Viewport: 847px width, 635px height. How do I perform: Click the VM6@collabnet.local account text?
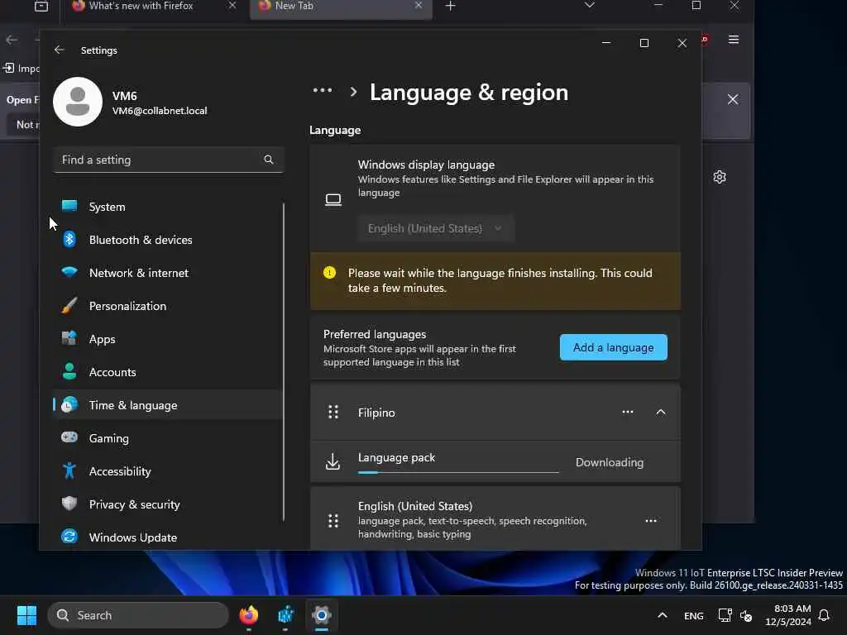click(160, 111)
